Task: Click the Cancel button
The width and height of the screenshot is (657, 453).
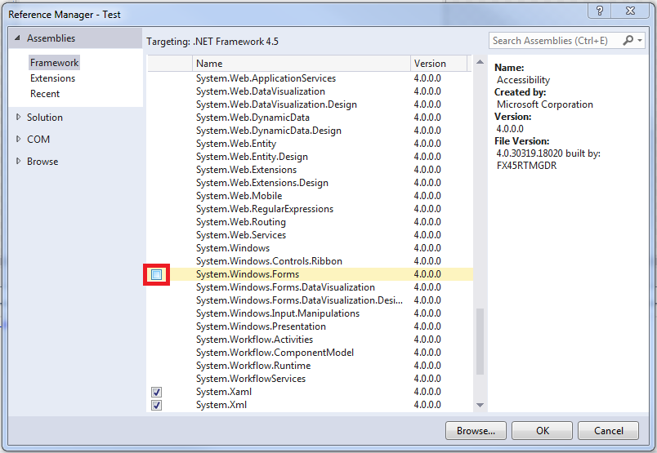Action: pyautogui.click(x=609, y=431)
